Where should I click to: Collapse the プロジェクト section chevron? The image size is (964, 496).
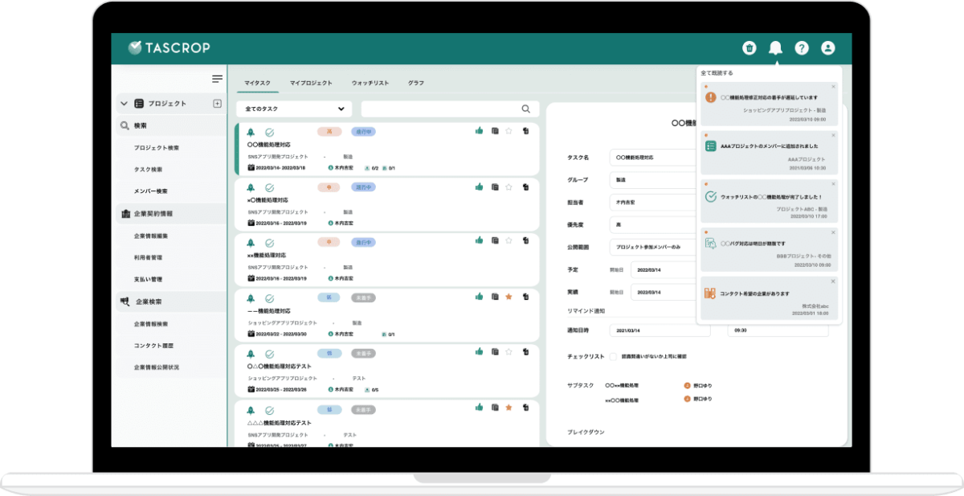tap(124, 104)
